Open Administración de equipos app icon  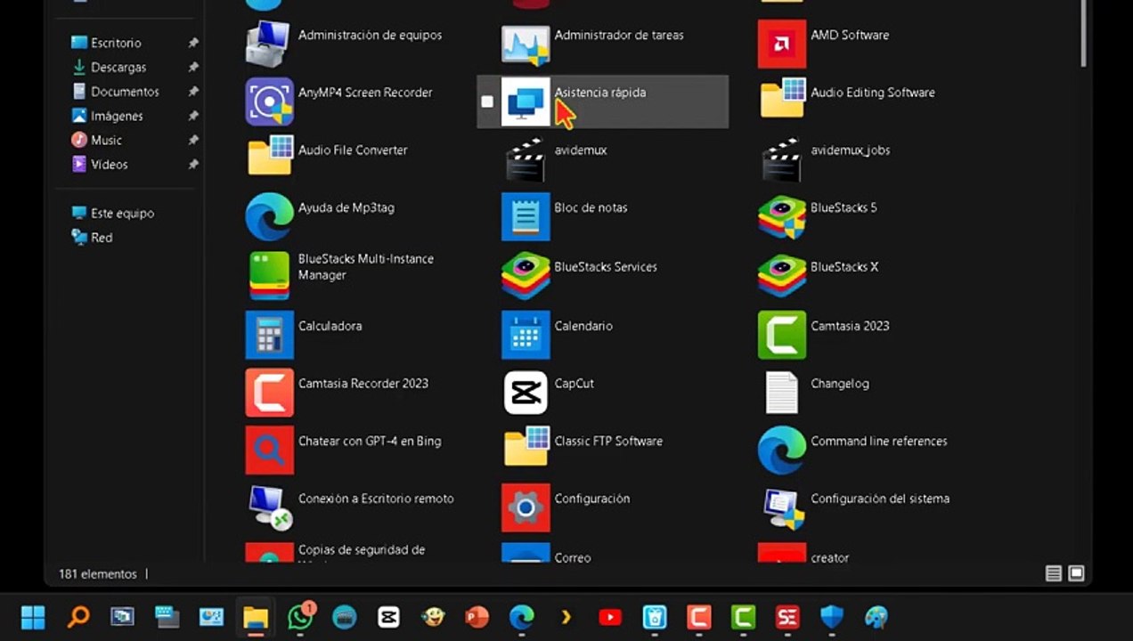coord(269,44)
